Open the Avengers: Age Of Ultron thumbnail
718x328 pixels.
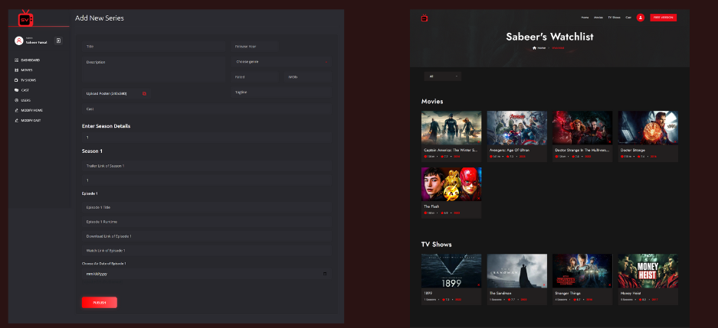click(x=516, y=128)
